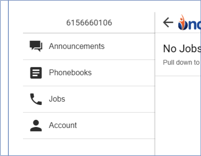Click the blue logo text beside the back arrow
The width and height of the screenshot is (201, 156).
click(x=194, y=24)
